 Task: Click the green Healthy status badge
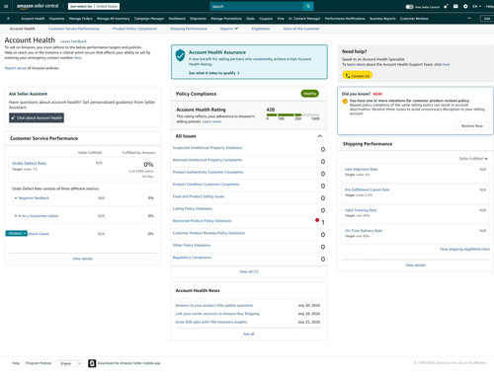(x=309, y=94)
